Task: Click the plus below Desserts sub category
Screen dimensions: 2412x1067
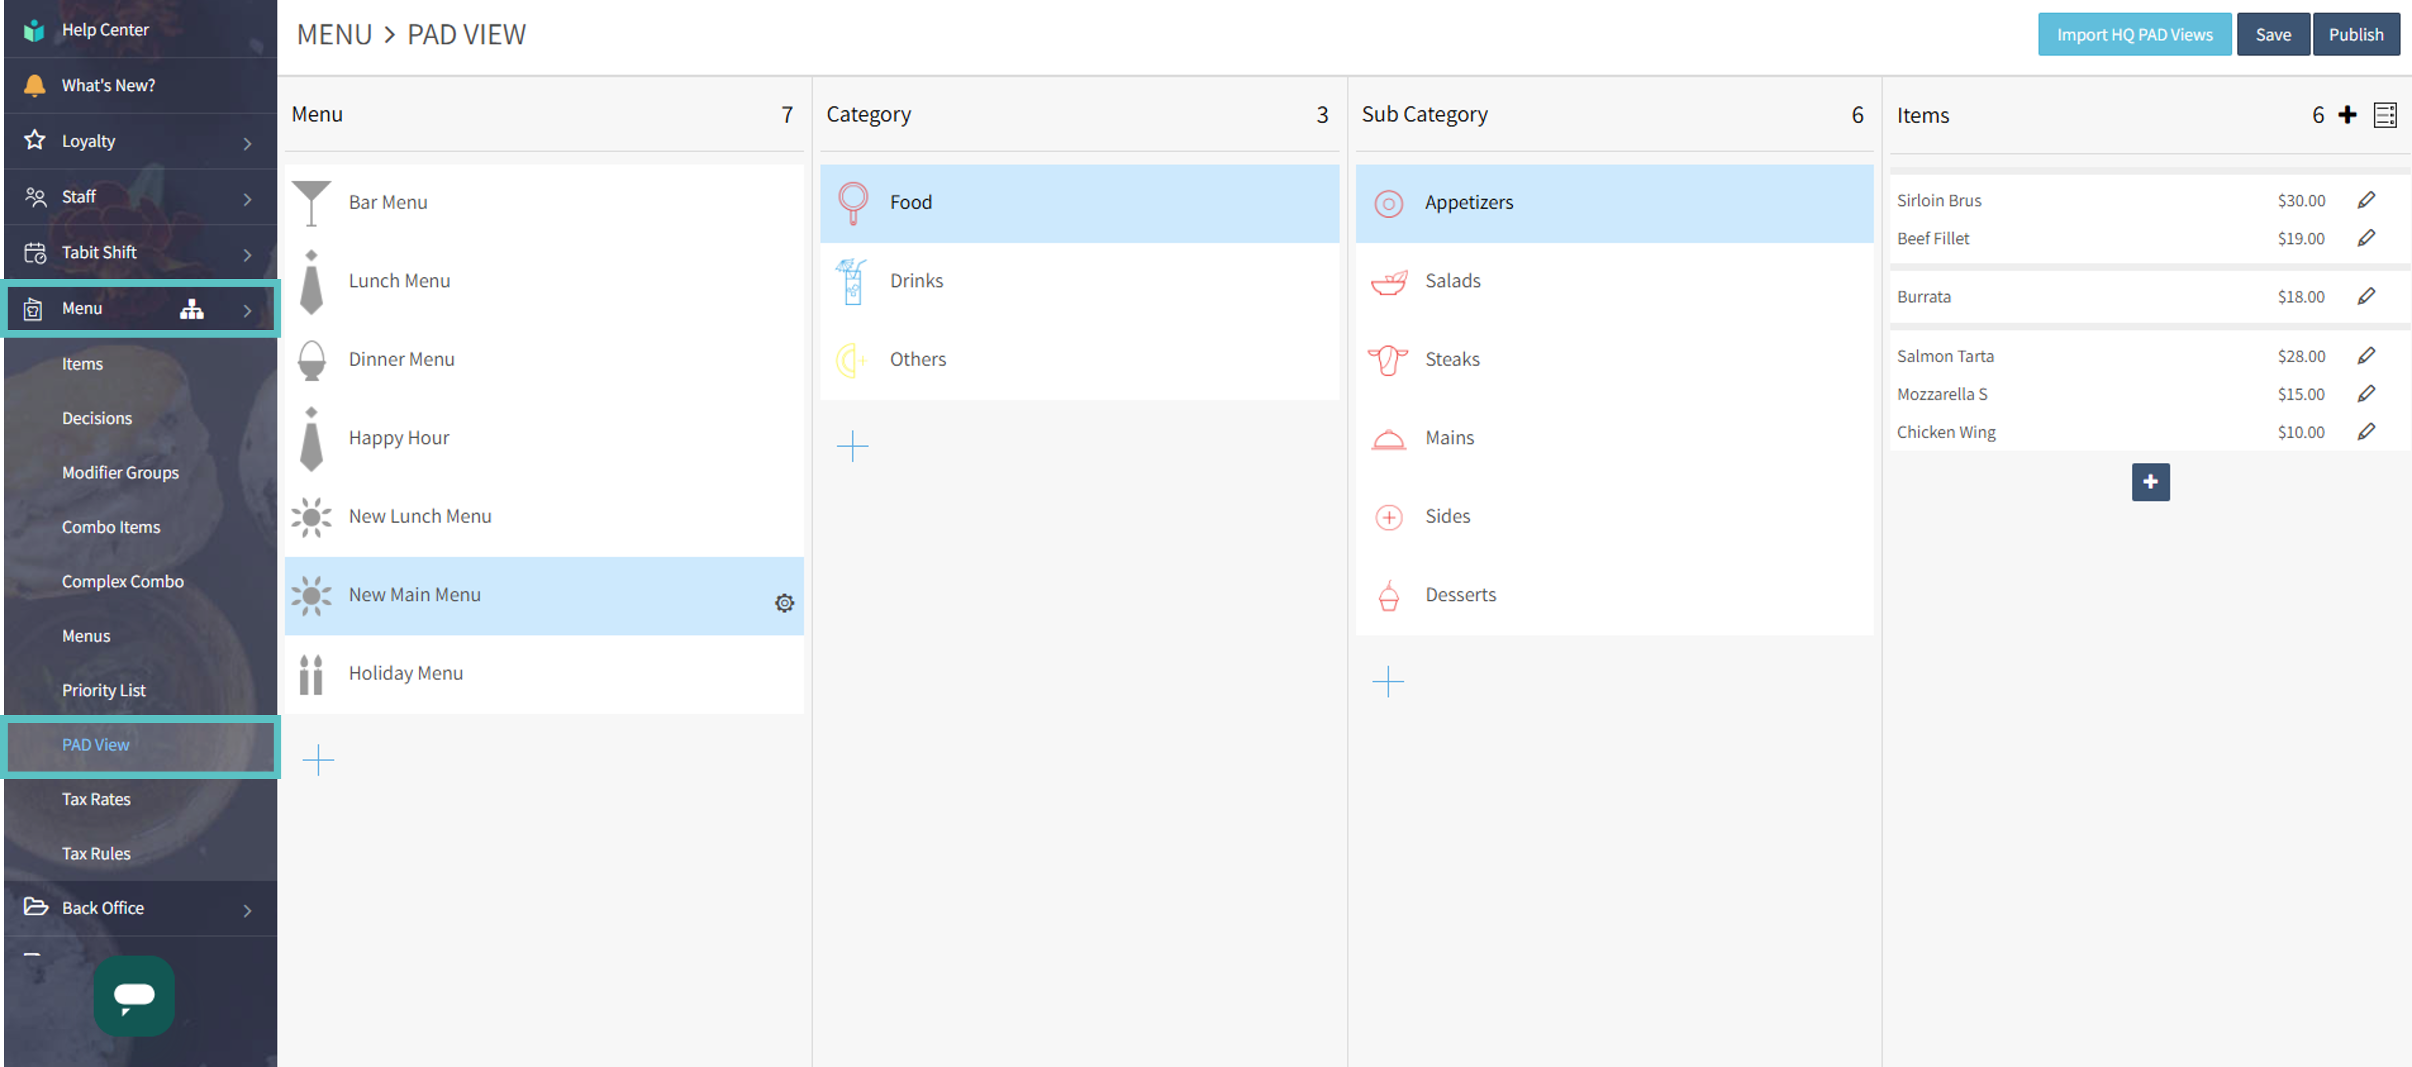Action: click(x=1387, y=681)
